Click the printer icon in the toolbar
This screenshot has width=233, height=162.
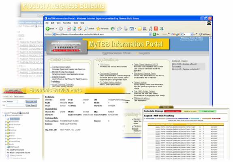126,28
